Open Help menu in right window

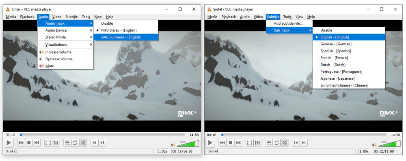pos(311,17)
